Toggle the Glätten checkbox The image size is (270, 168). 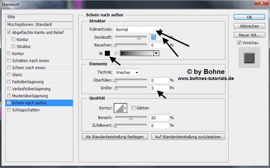tap(133, 108)
